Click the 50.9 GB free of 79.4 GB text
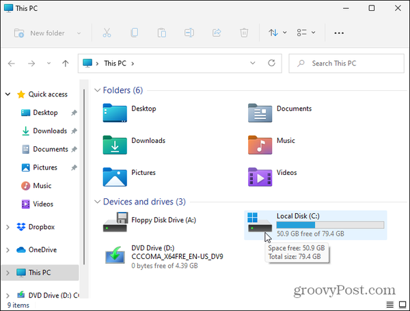The height and width of the screenshot is (311, 410). pyautogui.click(x=310, y=234)
